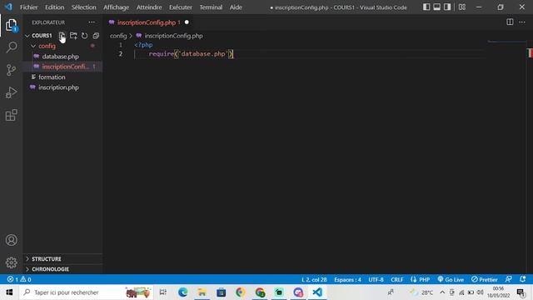The image size is (533, 300).
Task: Click the config breadcrumb segment
Action: pyautogui.click(x=118, y=36)
